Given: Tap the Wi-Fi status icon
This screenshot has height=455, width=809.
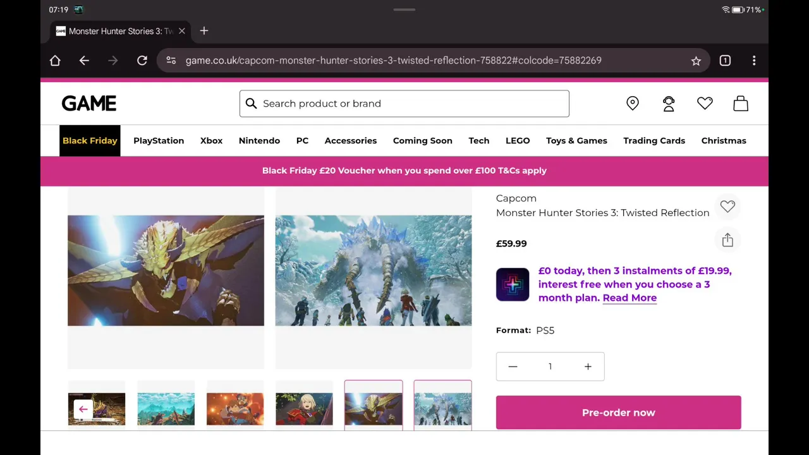Looking at the screenshot, I should pos(726,9).
